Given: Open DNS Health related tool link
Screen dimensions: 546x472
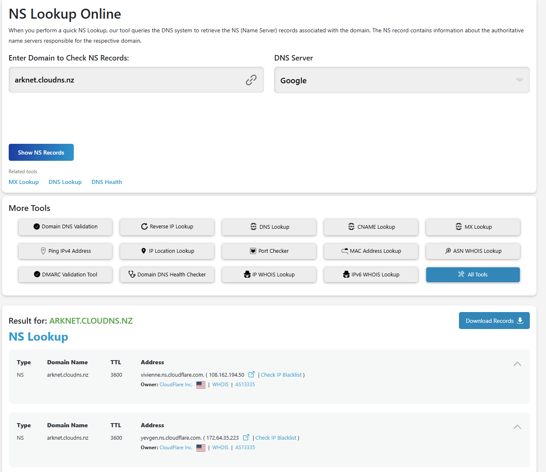Looking at the screenshot, I should pos(107,182).
